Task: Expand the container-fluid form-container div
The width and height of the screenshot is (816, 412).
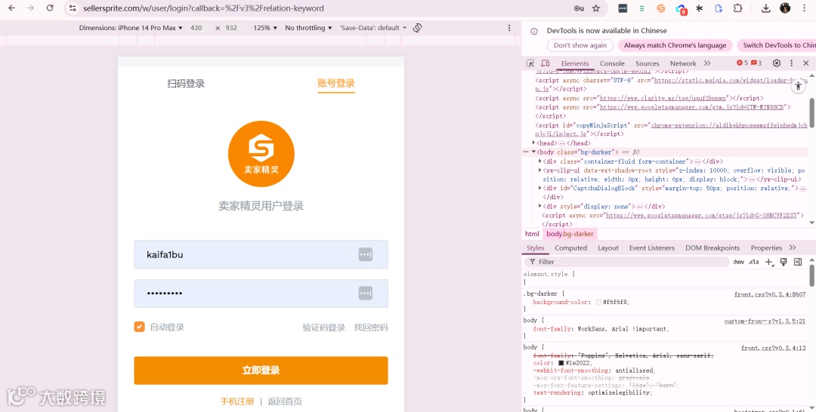Action: click(x=540, y=161)
